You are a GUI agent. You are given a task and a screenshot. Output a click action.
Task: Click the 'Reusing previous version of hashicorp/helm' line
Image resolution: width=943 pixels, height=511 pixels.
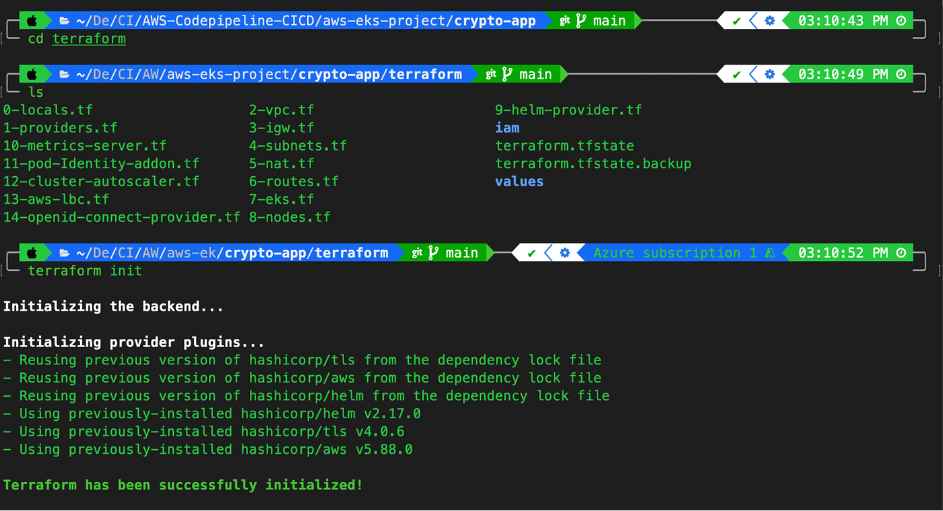coord(306,396)
